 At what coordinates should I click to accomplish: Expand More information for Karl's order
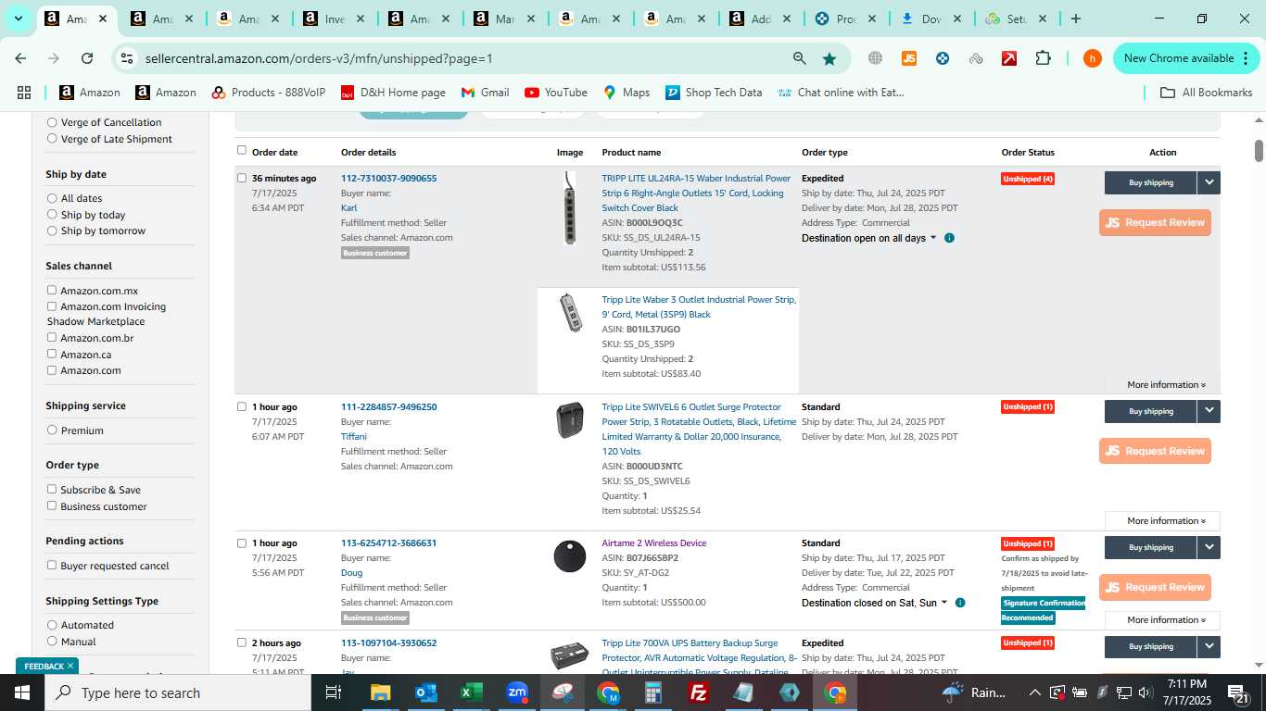tap(1166, 384)
